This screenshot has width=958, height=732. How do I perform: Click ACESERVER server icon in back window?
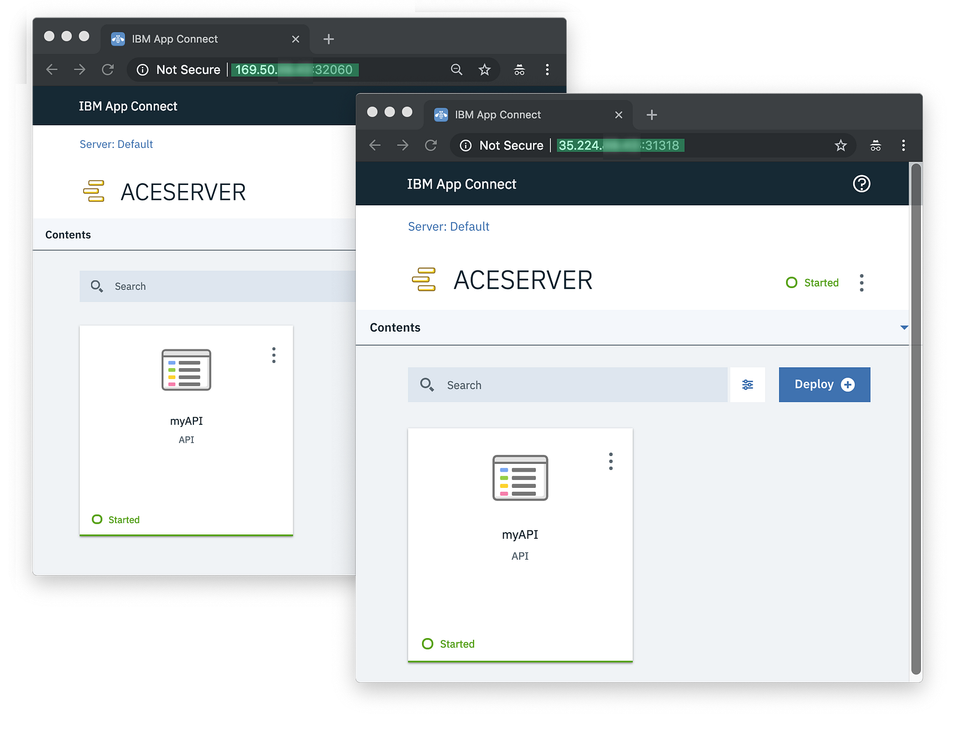pyautogui.click(x=94, y=192)
